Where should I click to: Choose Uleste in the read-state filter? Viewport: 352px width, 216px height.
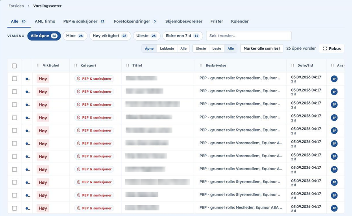[201, 48]
